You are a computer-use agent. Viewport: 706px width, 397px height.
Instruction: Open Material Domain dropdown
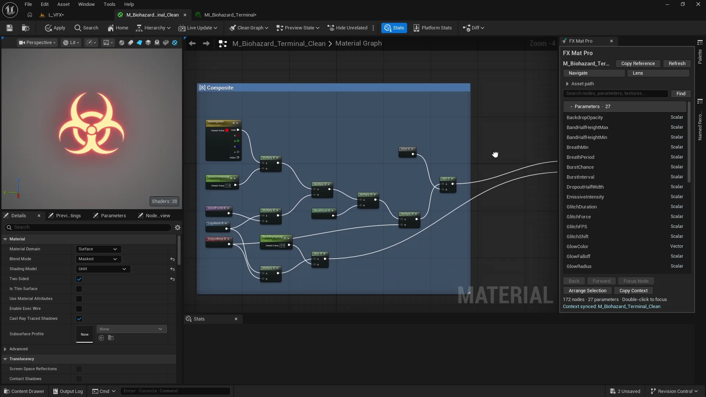[x=98, y=249]
